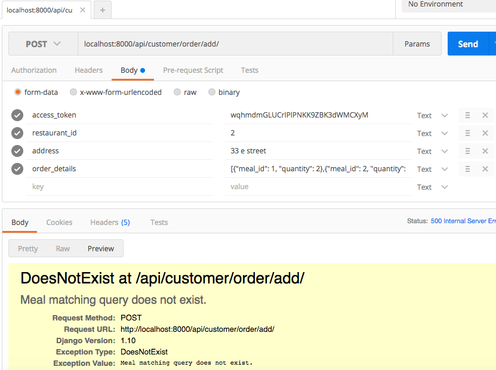Open the POST method dropdown
Screen dimensions: 496x370
(42, 44)
